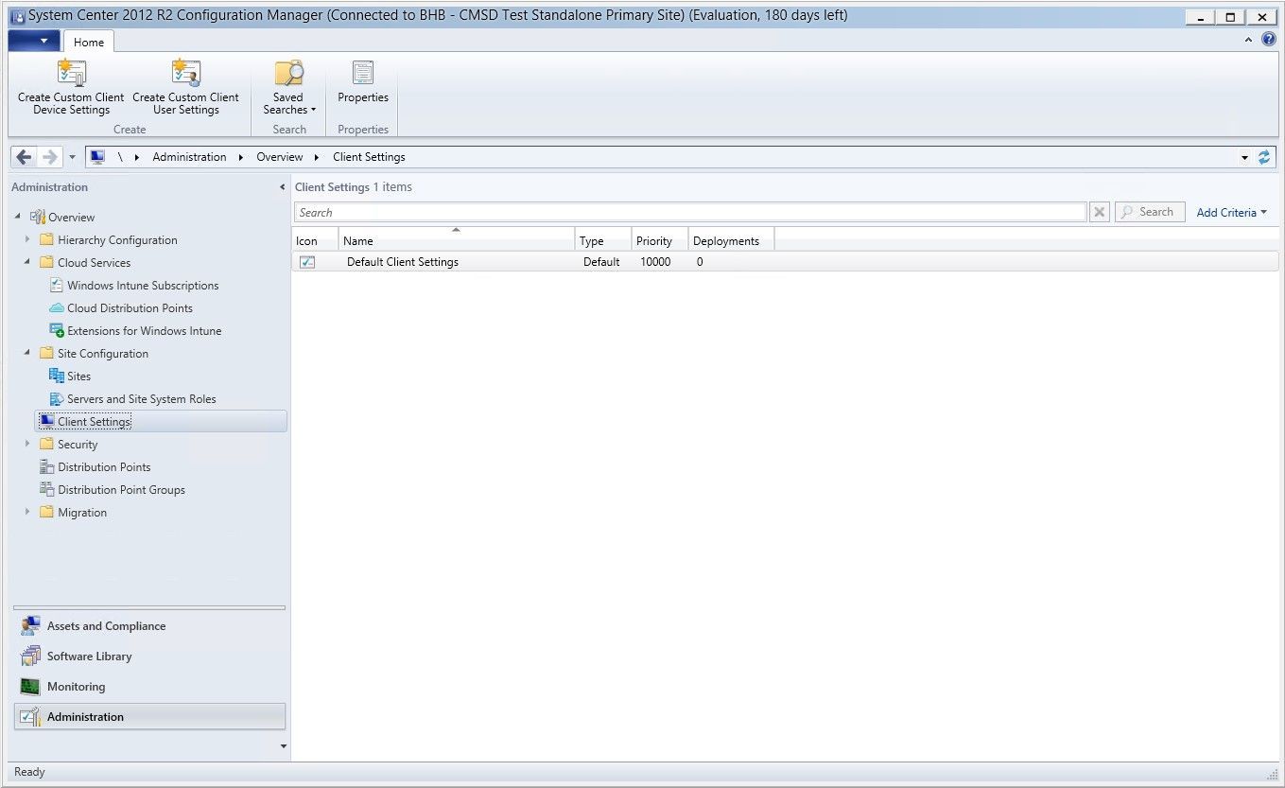Select the Default Client Settings row
This screenshot has width=1285, height=788.
click(402, 262)
